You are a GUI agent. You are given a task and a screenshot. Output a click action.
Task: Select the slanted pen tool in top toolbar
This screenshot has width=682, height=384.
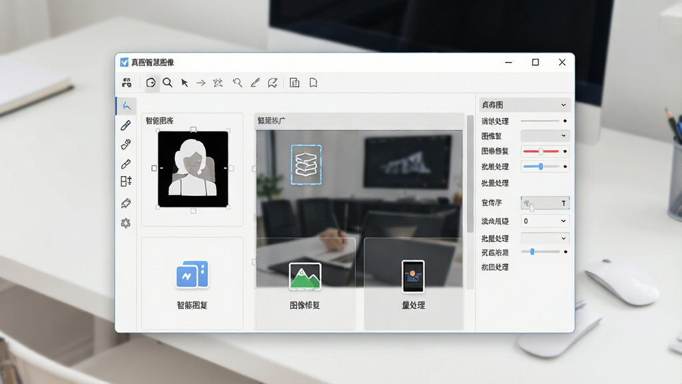click(x=255, y=83)
